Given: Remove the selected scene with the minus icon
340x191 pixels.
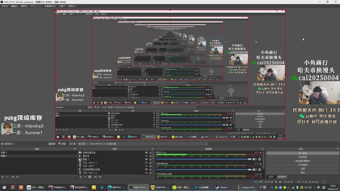Looking at the screenshot, I should [x=7, y=177].
